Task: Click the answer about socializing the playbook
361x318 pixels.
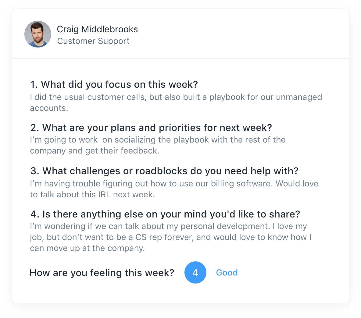Action: point(158,145)
